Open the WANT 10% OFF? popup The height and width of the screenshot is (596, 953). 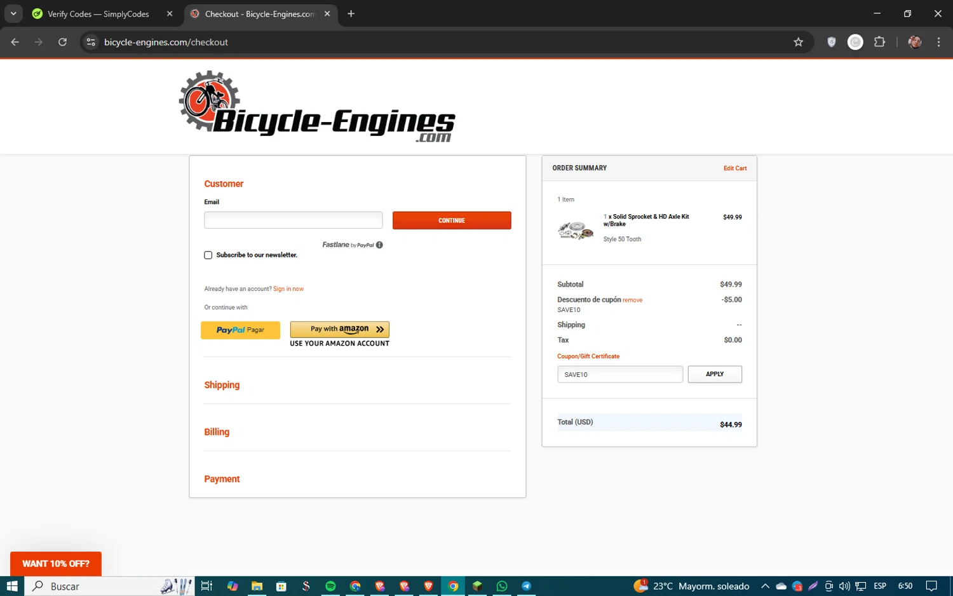pyautogui.click(x=56, y=564)
